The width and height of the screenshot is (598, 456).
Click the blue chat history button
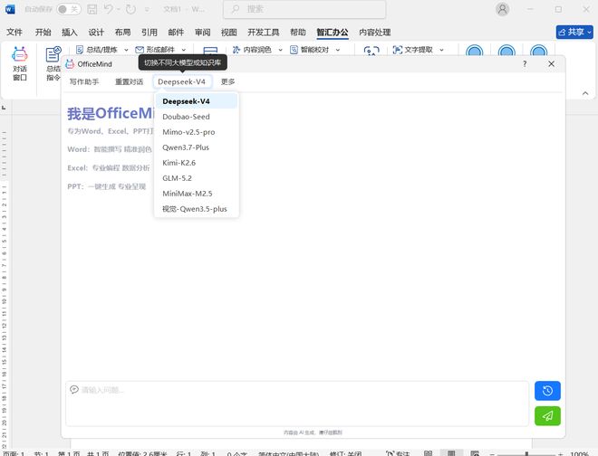click(x=547, y=391)
